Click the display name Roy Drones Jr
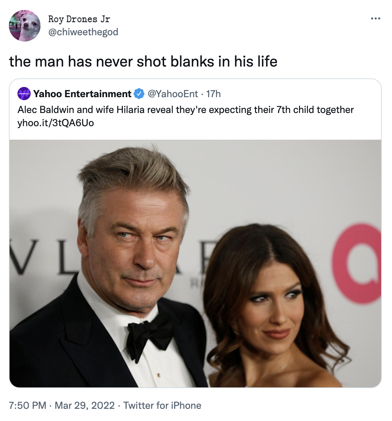This screenshot has height=421, width=392. (x=79, y=19)
